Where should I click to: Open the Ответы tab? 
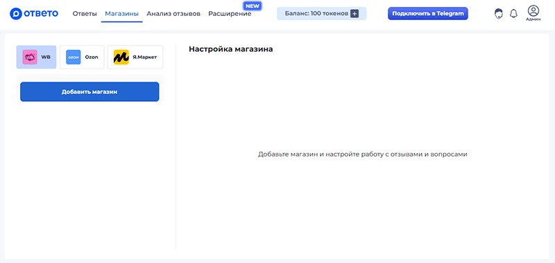(85, 14)
